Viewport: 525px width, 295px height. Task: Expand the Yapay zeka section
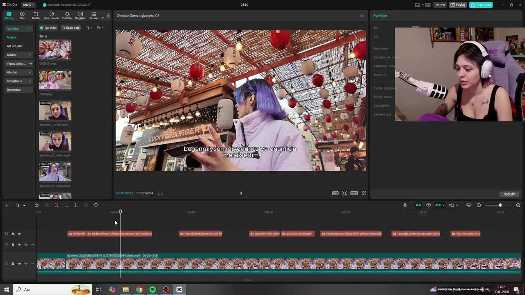(x=19, y=64)
